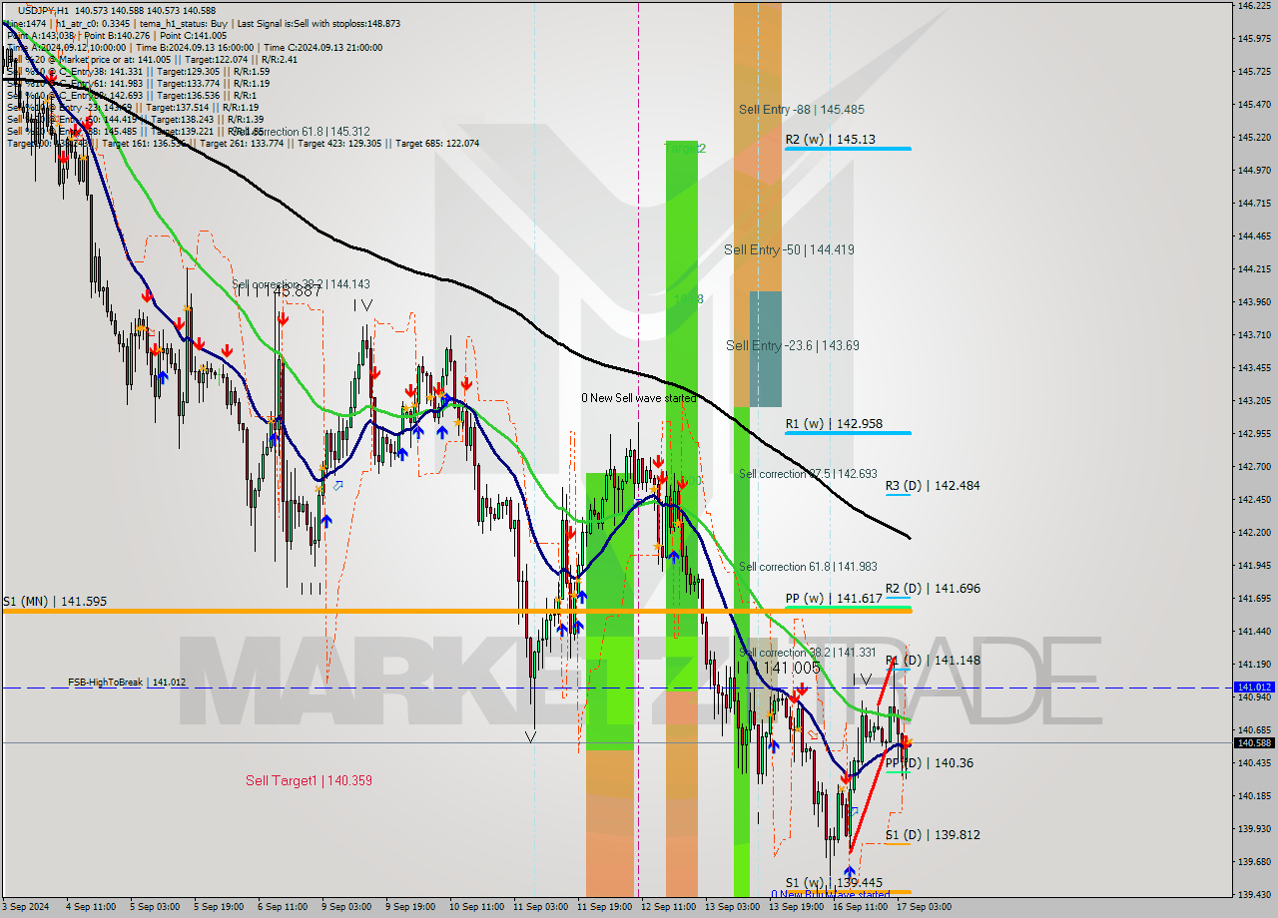
Task: Click the 3 Sep 2024 time axis label
Action: 25,907
